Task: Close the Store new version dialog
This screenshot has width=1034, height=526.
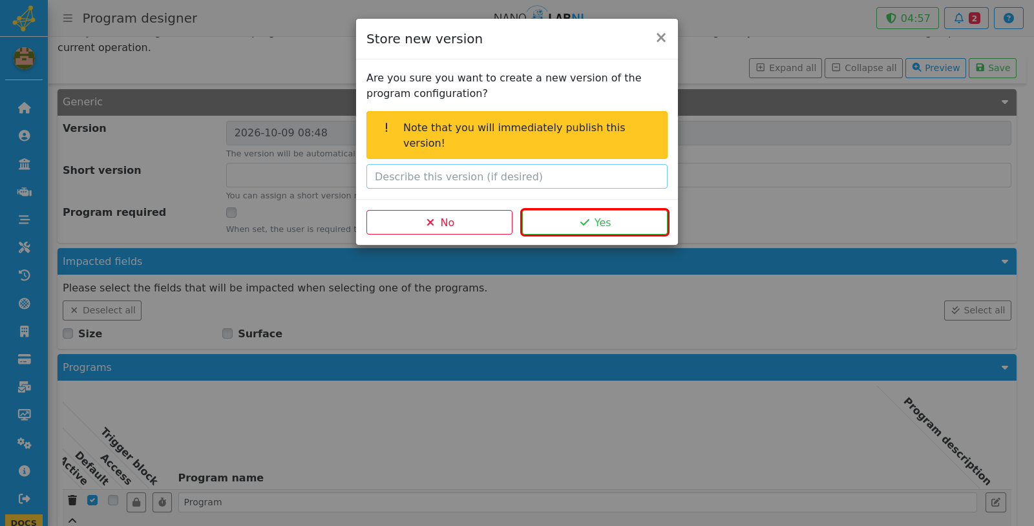Action: coord(660,38)
